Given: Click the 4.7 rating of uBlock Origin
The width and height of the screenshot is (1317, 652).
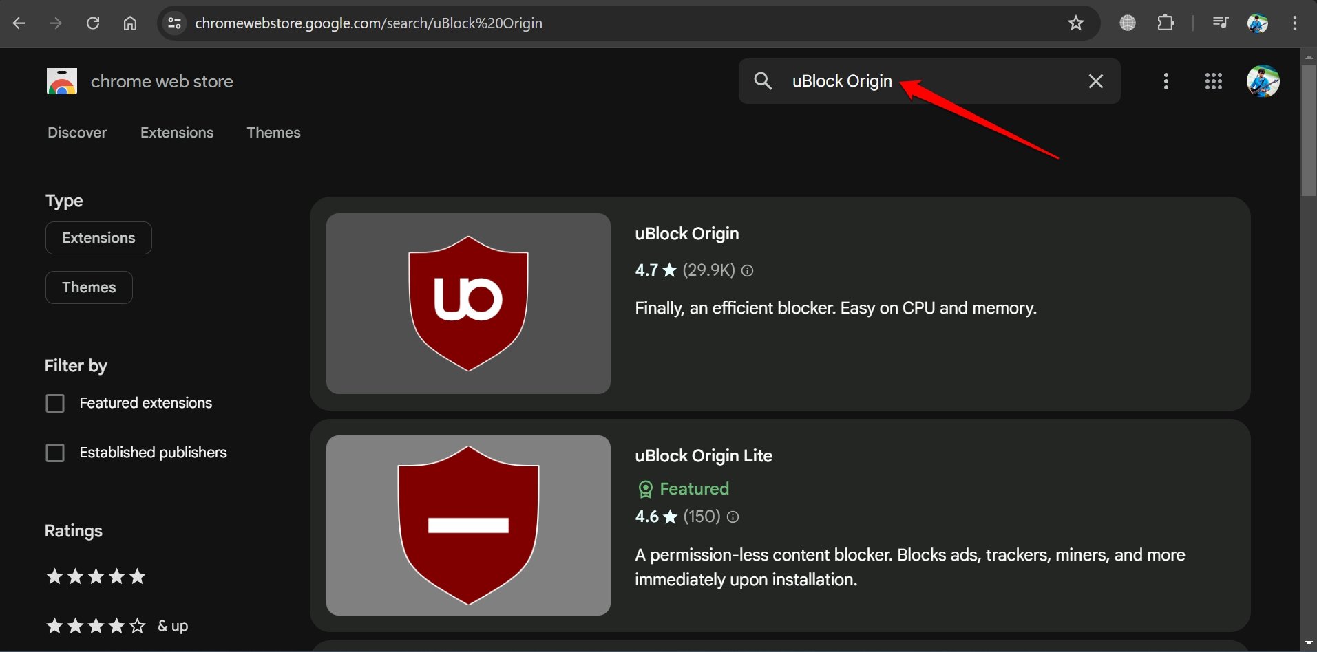Looking at the screenshot, I should point(646,270).
